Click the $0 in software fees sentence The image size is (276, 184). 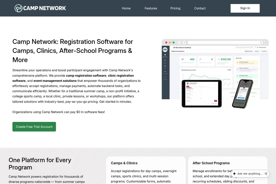coord(59,112)
